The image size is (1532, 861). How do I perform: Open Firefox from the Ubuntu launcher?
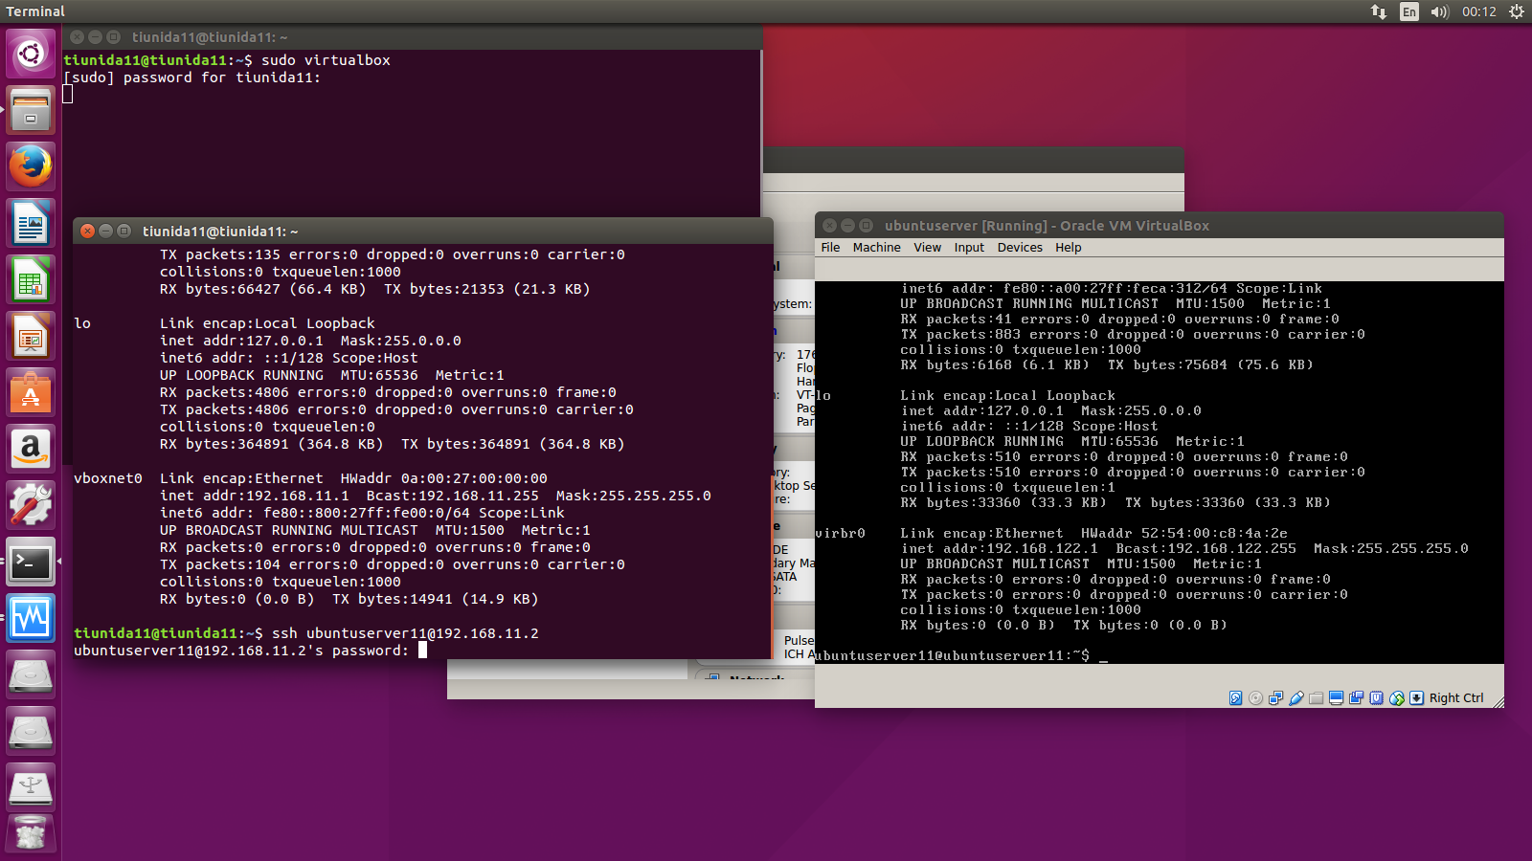30,166
